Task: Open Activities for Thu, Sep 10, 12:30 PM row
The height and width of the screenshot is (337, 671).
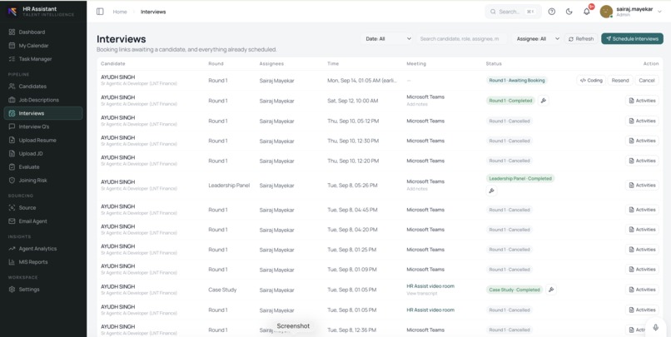Action: [x=642, y=141]
